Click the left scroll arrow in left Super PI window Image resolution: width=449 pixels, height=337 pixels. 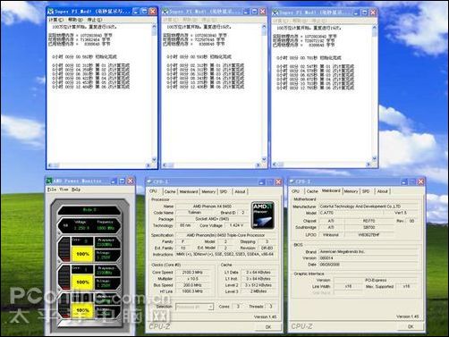(x=50, y=165)
